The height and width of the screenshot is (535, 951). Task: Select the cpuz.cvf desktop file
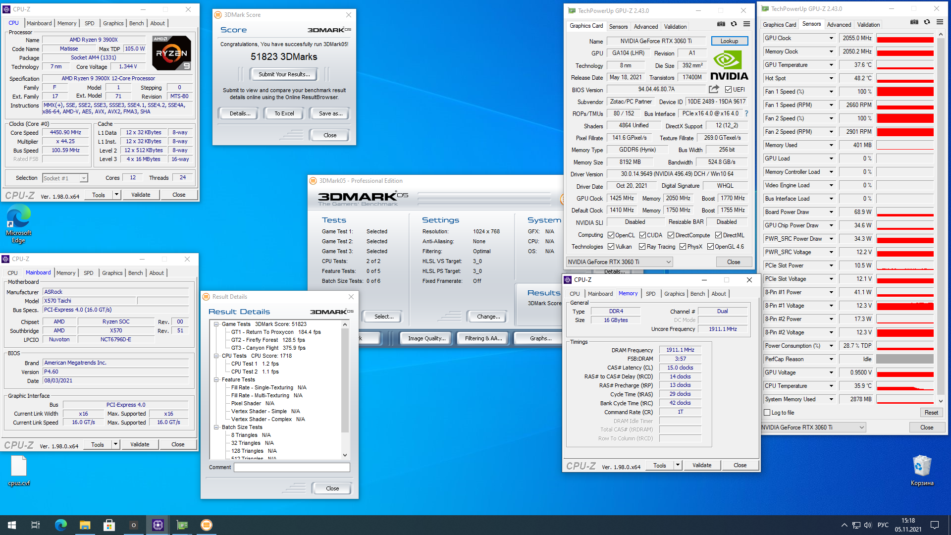(19, 471)
